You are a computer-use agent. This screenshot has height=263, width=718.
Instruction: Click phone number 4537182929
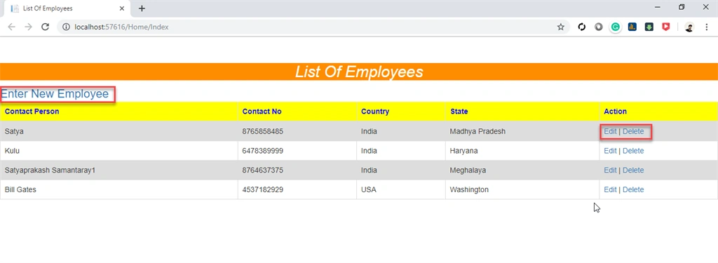pos(263,189)
